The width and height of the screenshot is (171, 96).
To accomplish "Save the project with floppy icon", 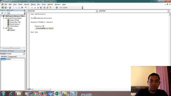I will pyautogui.click(x=10, y=7).
